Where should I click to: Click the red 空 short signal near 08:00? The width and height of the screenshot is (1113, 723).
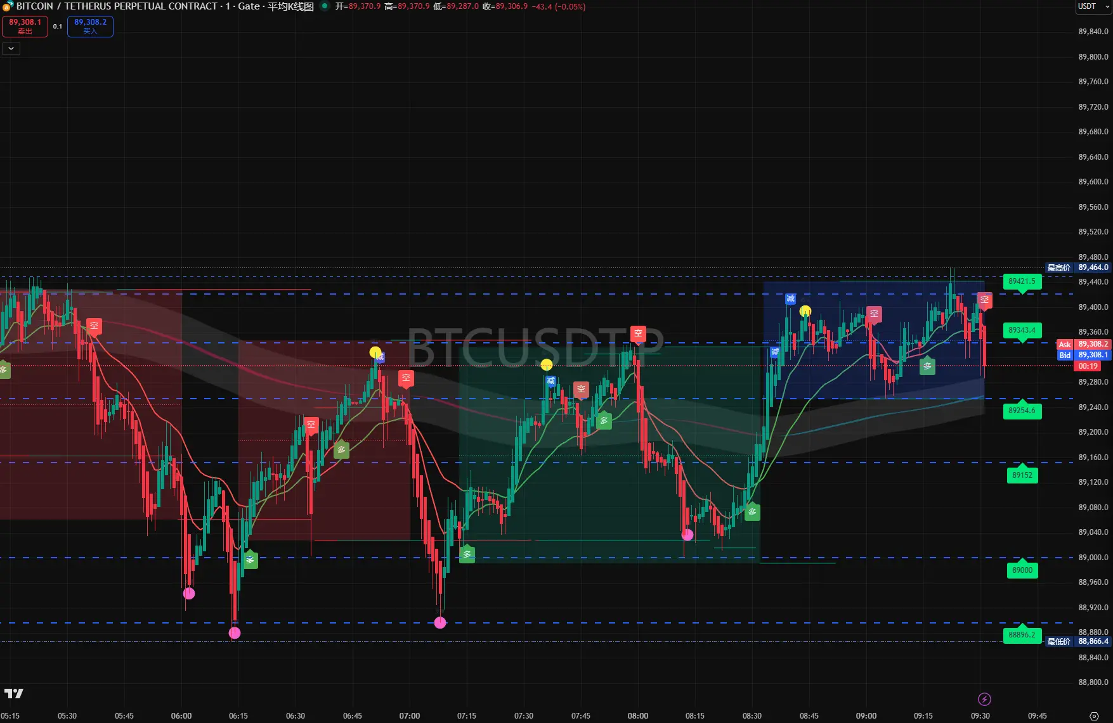[638, 334]
